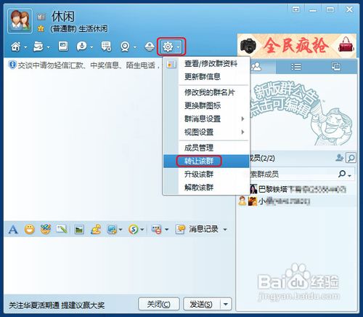Screen dimensions: 363x317
Task: Expand the voice chat dropdown arrow
Action: [91, 47]
